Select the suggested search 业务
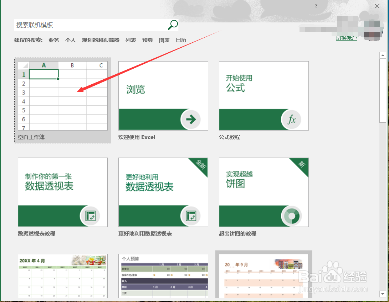The width and height of the screenshot is (389, 302). tap(53, 40)
